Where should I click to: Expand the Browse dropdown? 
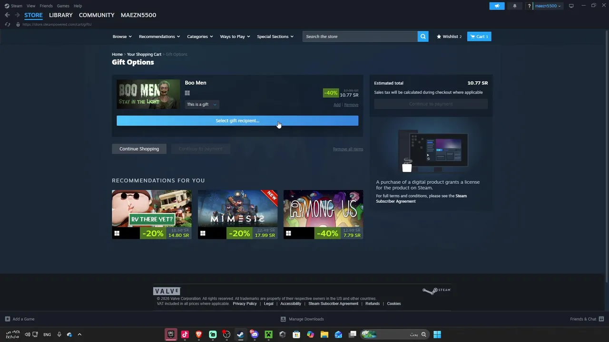[122, 37]
